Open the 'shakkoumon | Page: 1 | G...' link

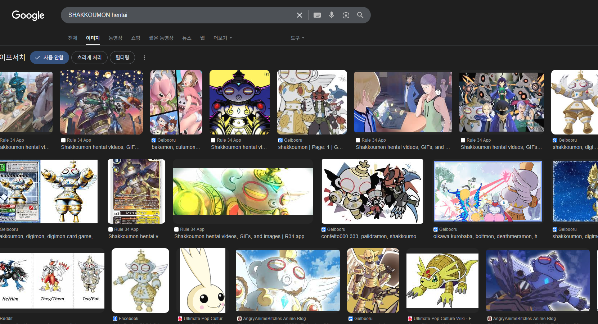click(x=310, y=147)
